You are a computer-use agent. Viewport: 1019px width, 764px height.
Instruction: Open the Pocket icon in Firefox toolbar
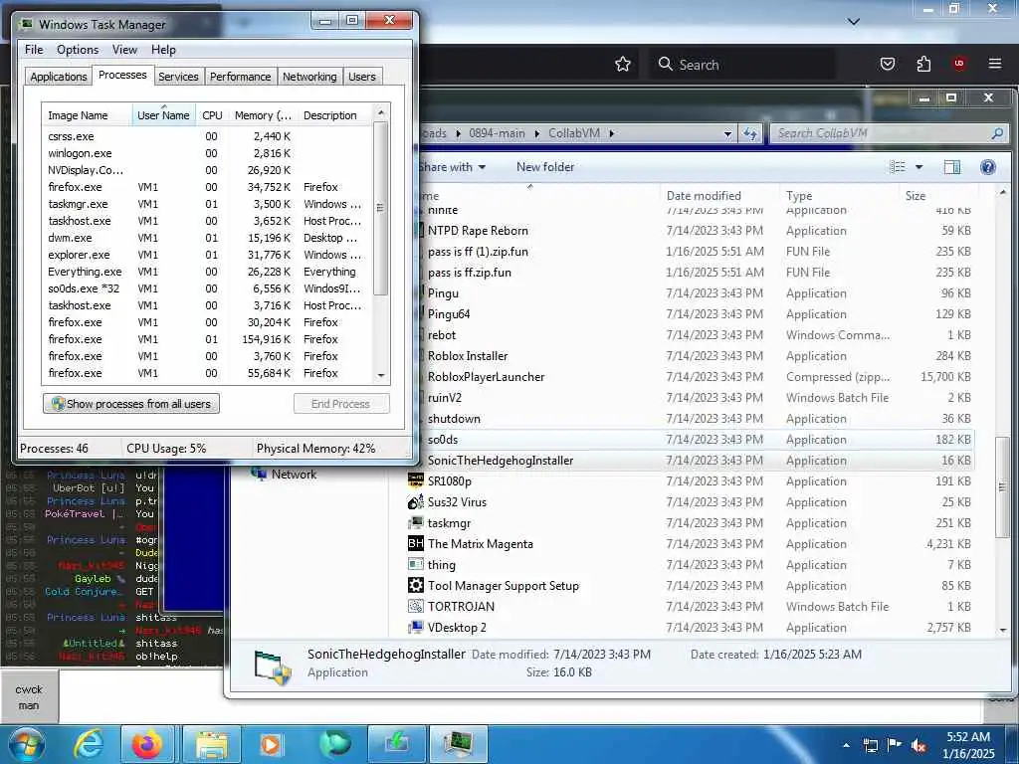click(x=888, y=64)
